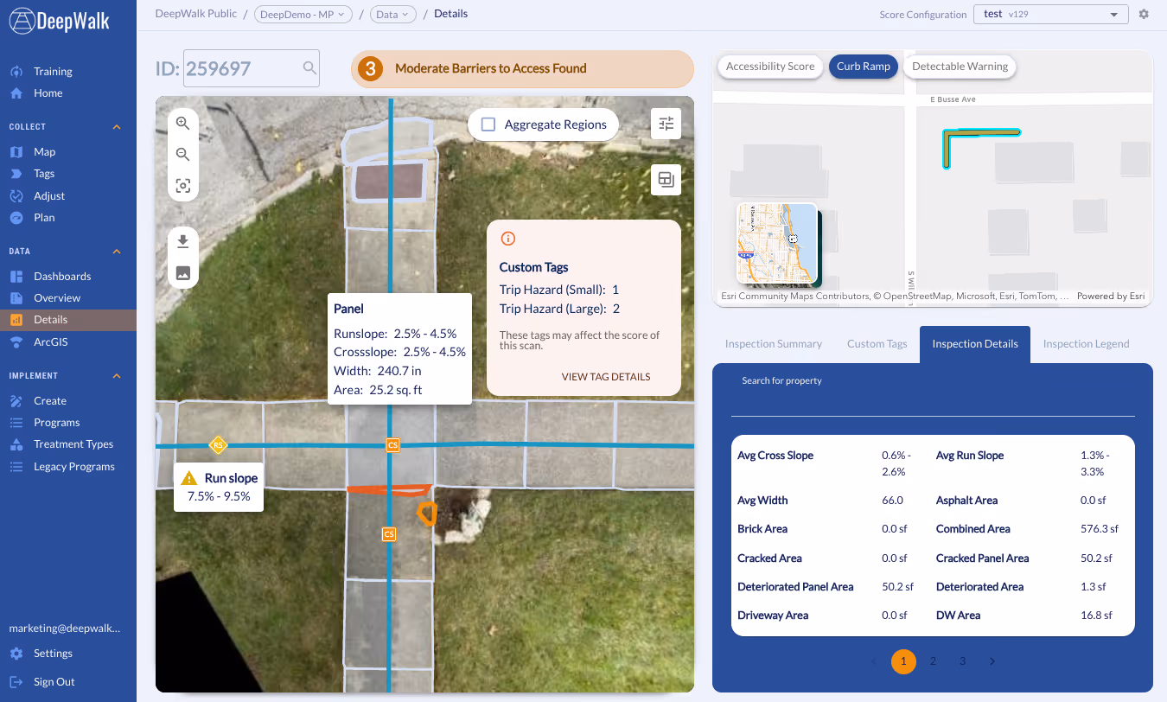Go to next inspection details page arrow
1167x702 pixels.
point(992,661)
